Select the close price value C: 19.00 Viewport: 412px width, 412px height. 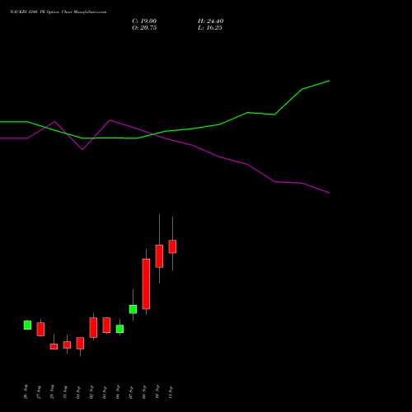144,21
